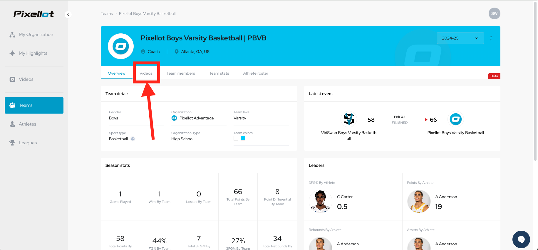Image resolution: width=538 pixels, height=250 pixels.
Task: Click Pixellot Boys Varsity Basketball in Latest event
Action: [456, 133]
